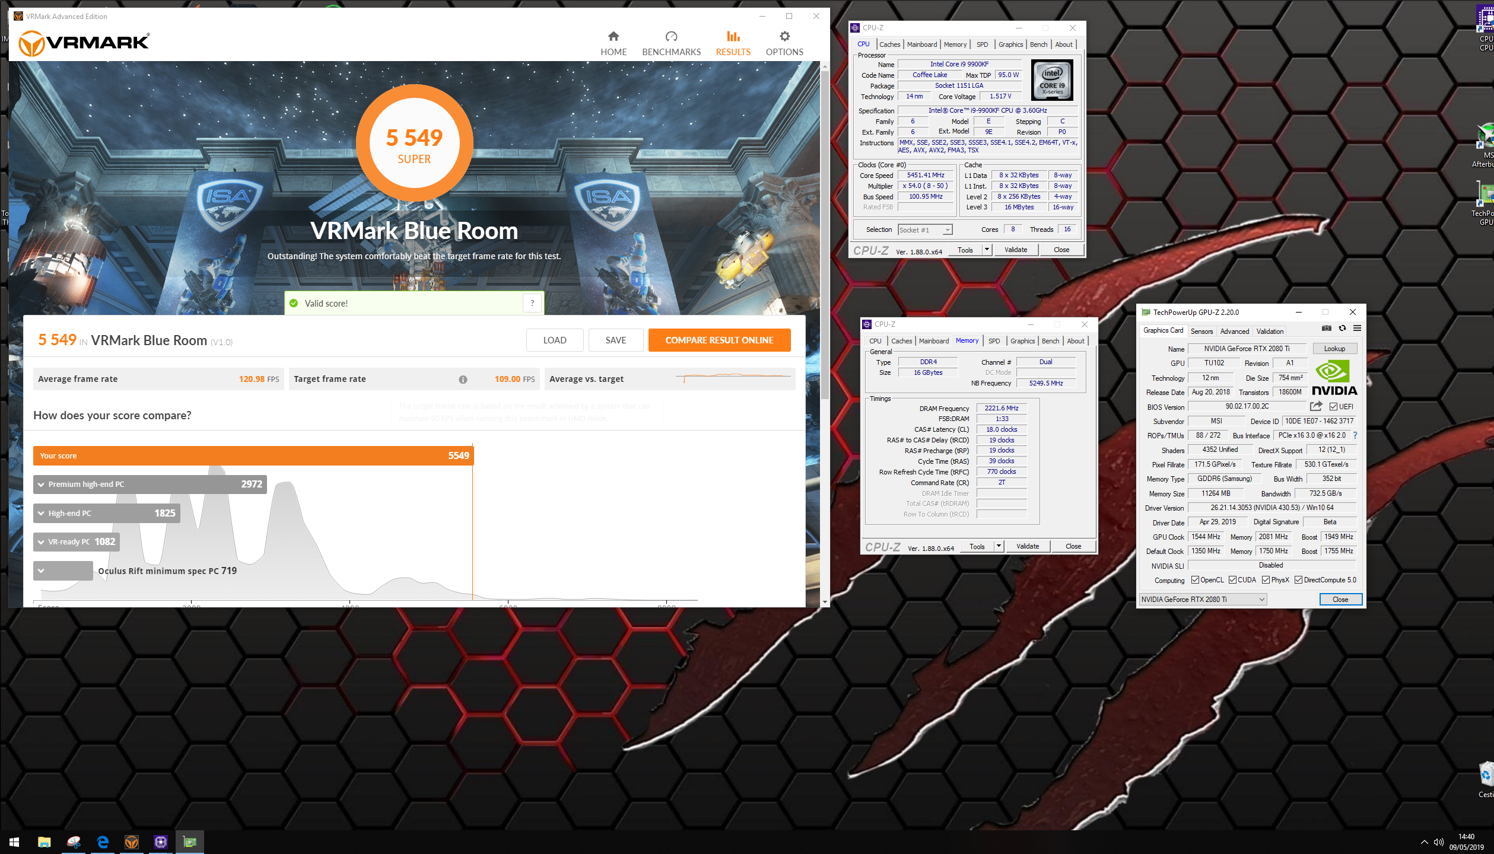Toggle the OpenCL checkbox in GPU-Z

click(1195, 580)
